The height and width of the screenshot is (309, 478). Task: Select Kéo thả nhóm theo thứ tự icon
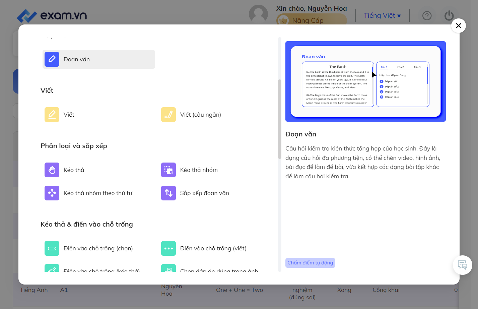coord(52,193)
